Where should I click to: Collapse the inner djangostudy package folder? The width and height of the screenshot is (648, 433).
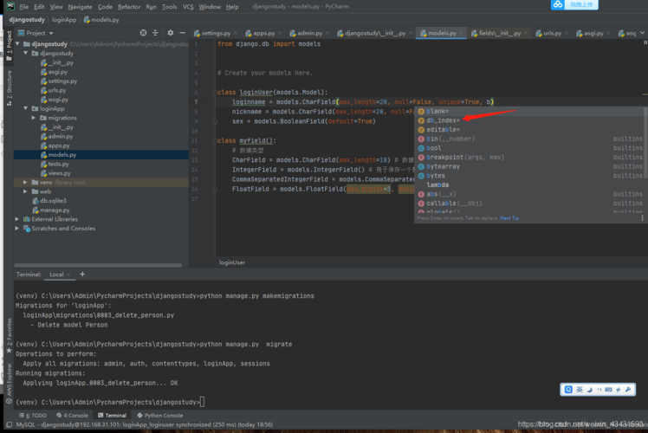(26, 54)
